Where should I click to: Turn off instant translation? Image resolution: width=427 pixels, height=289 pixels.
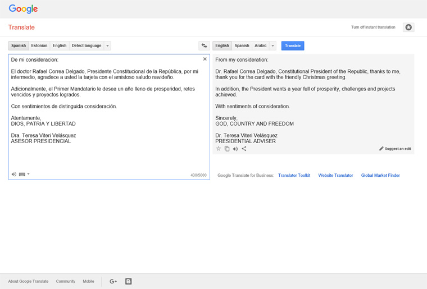(373, 27)
